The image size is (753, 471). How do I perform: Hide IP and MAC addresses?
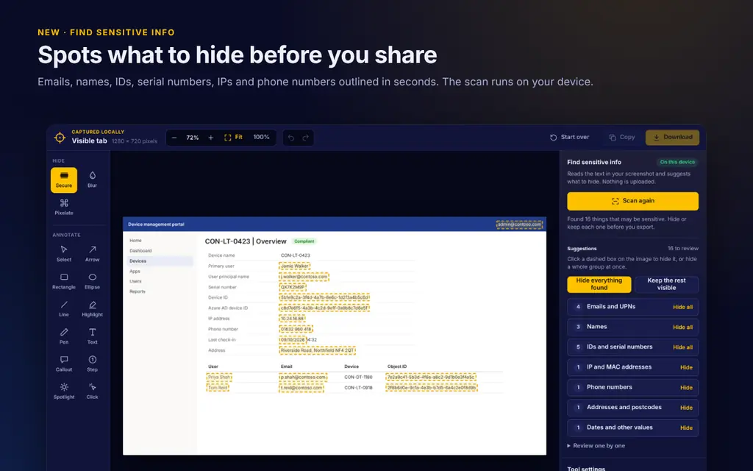click(x=686, y=368)
